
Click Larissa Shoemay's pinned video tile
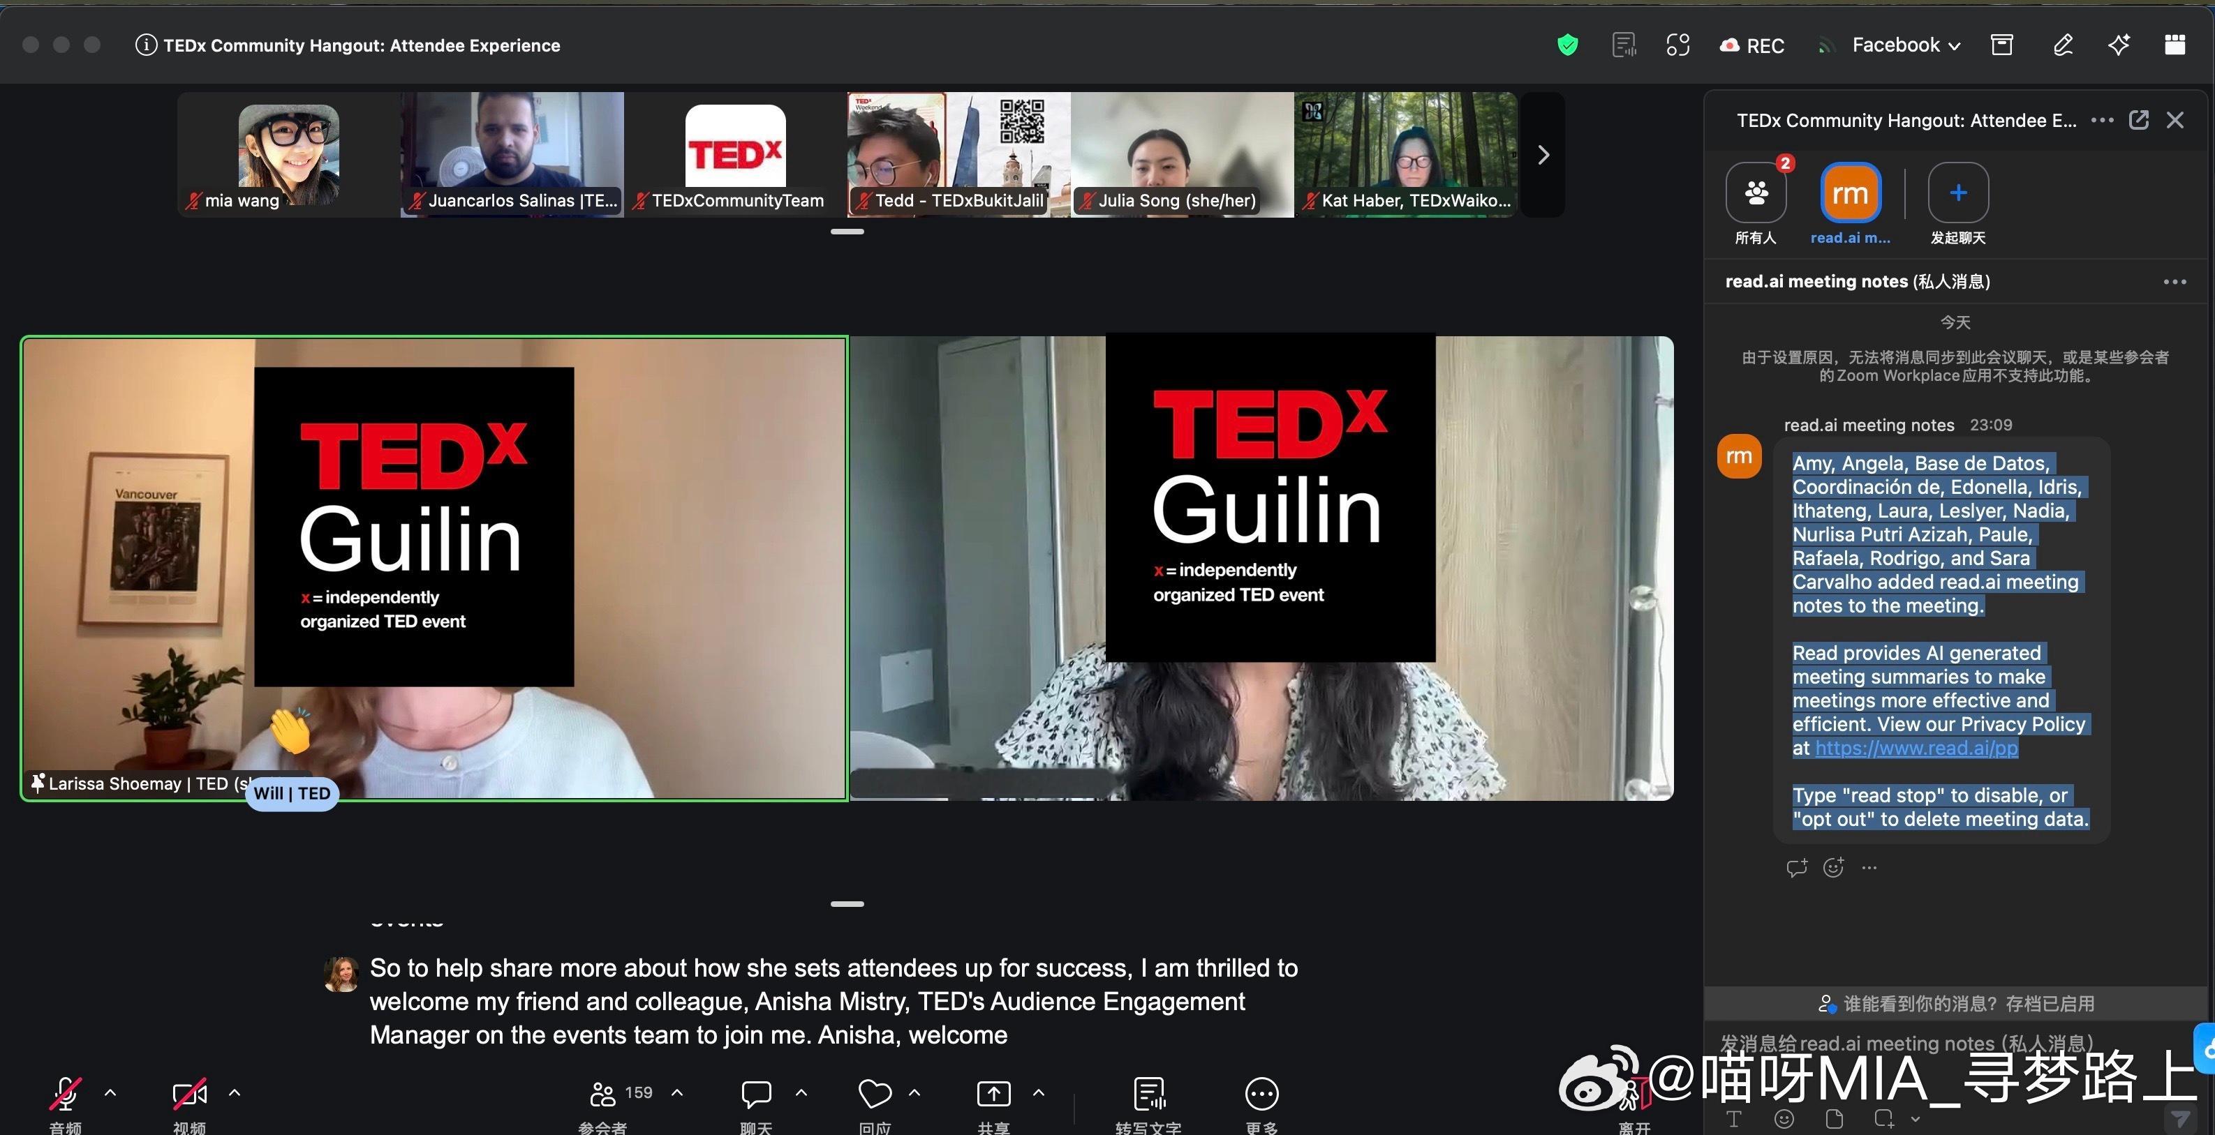coord(434,569)
